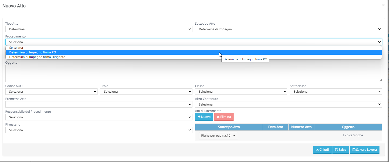Expand the Firmatario dropdown

coord(99,130)
